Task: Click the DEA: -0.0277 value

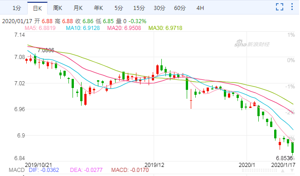Action: [86, 170]
